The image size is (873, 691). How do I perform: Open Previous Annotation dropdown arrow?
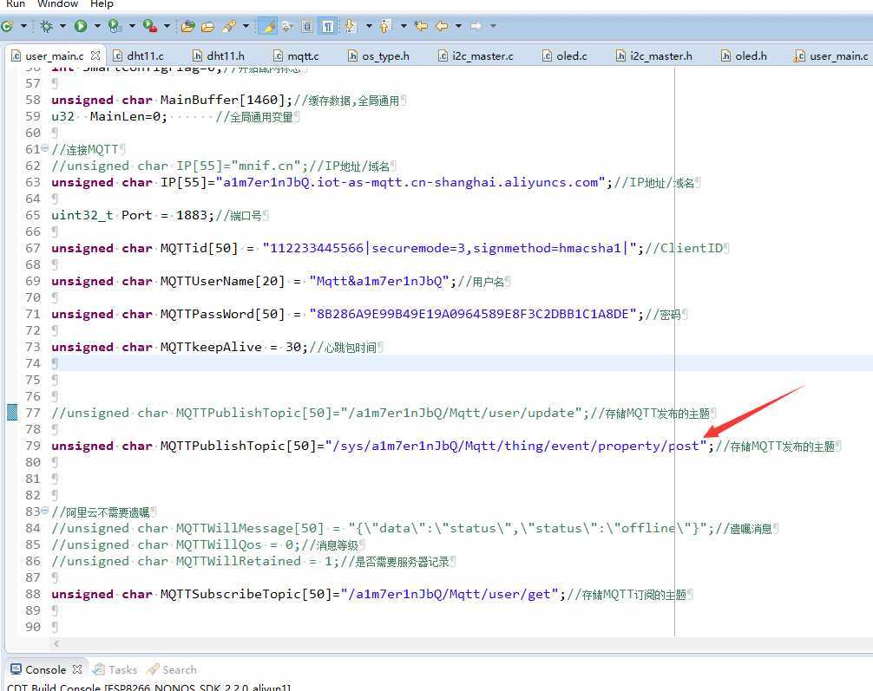[404, 26]
